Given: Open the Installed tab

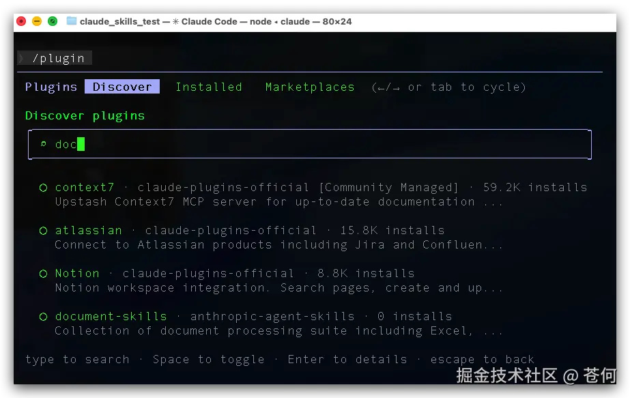Looking at the screenshot, I should 209,87.
